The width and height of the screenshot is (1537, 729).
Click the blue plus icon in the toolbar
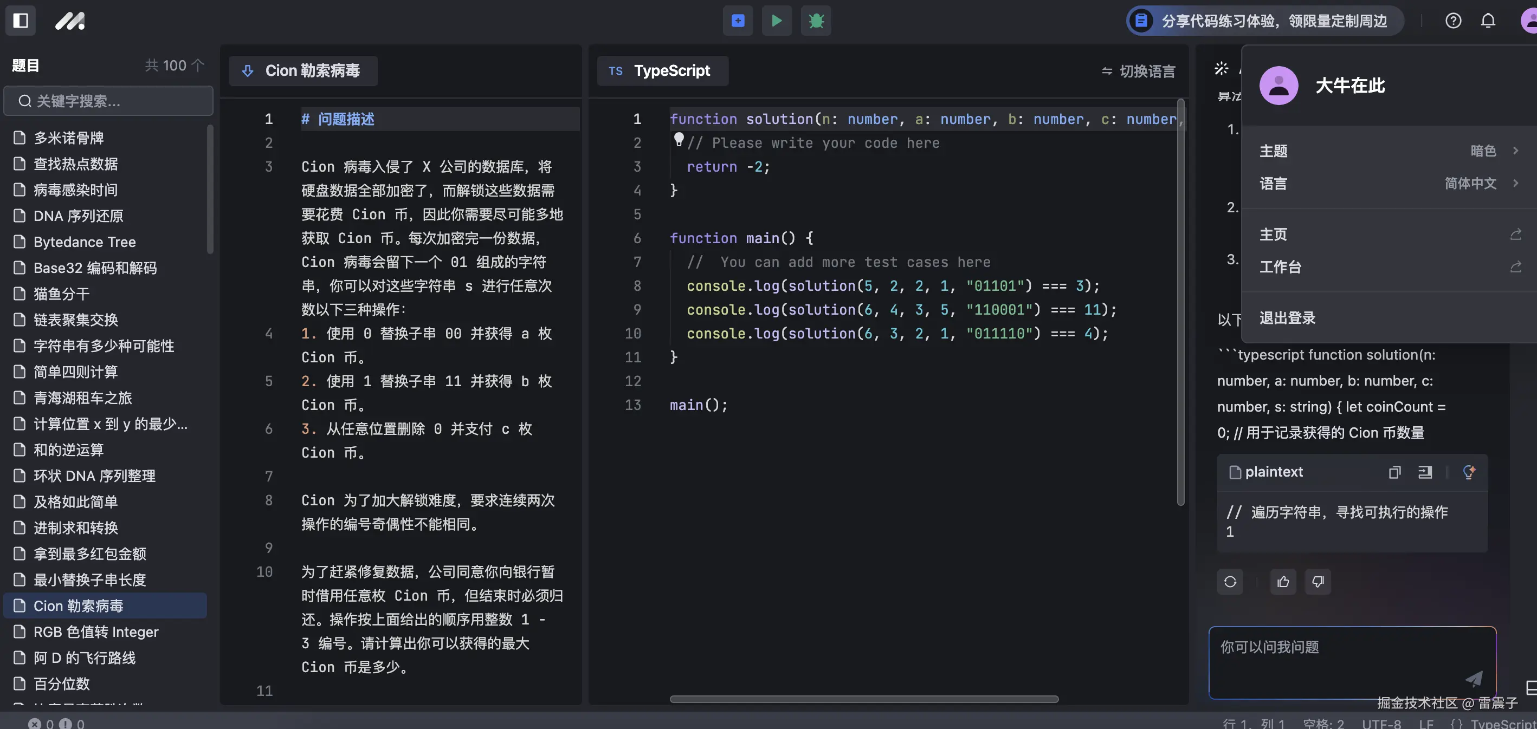point(738,21)
